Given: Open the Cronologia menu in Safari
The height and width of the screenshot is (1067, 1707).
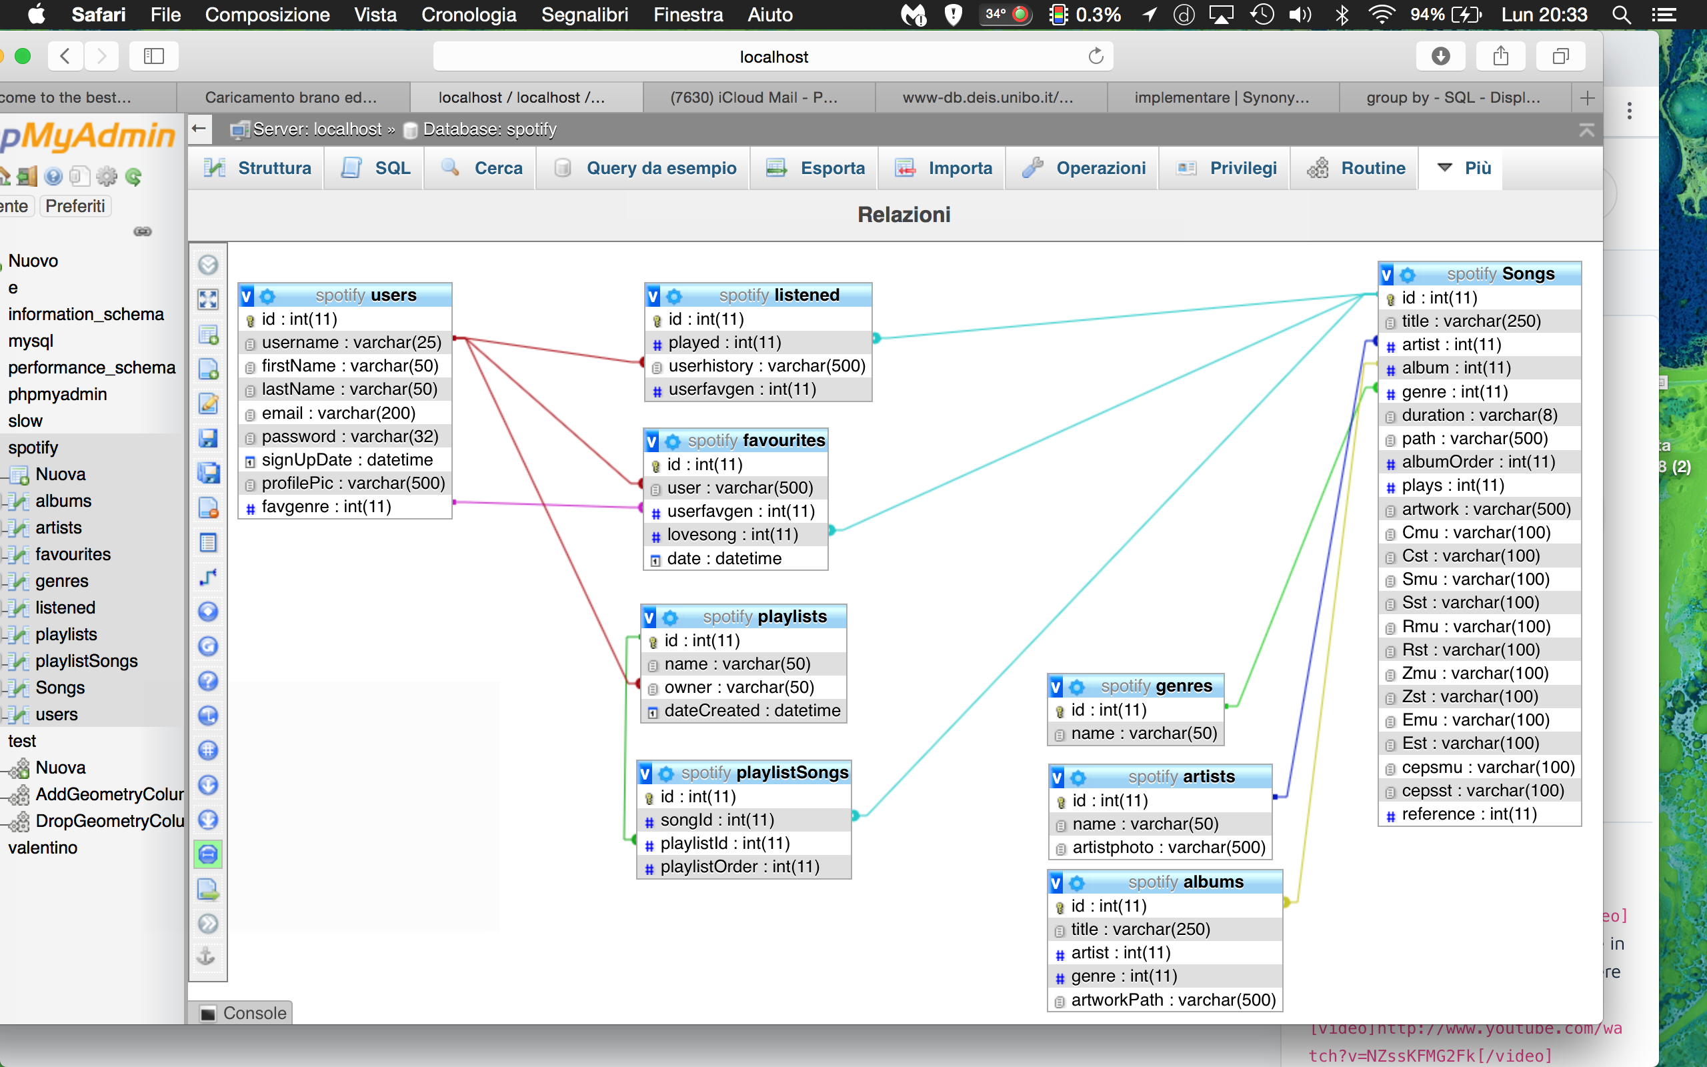Looking at the screenshot, I should 468,14.
